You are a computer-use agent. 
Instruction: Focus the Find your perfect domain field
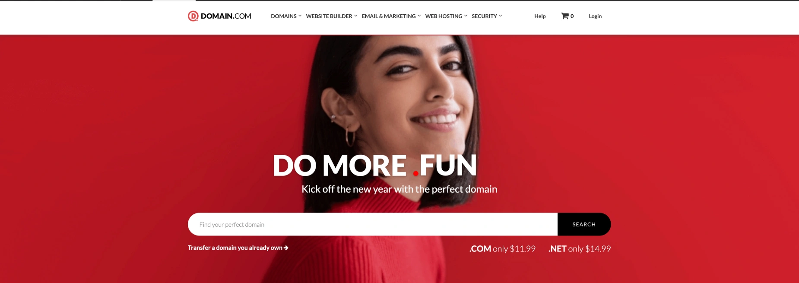(x=373, y=224)
